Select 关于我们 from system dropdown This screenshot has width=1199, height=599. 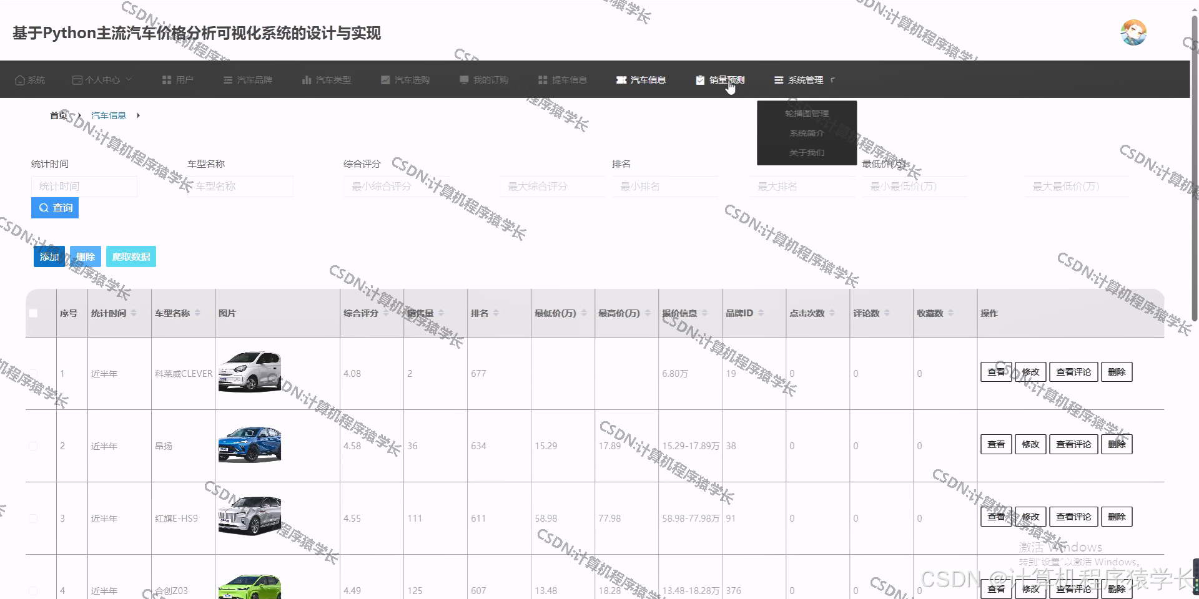tap(807, 152)
